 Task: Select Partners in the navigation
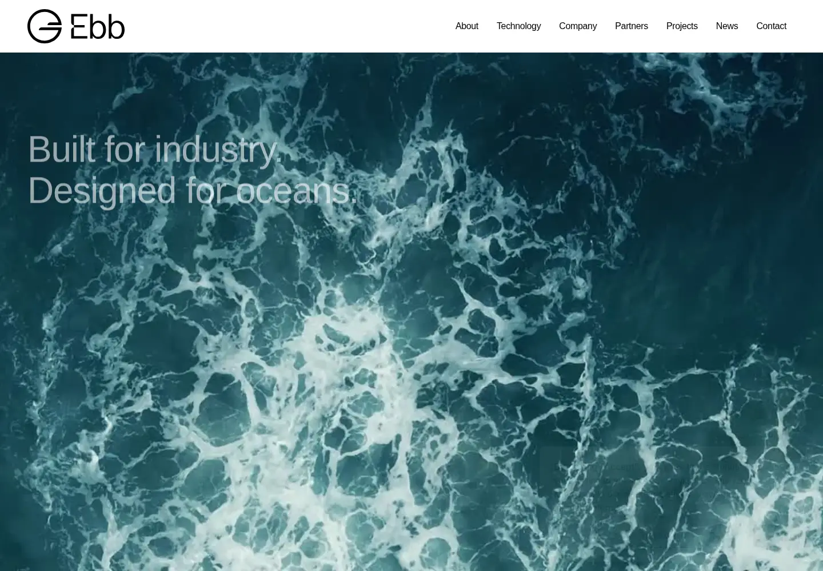(632, 26)
